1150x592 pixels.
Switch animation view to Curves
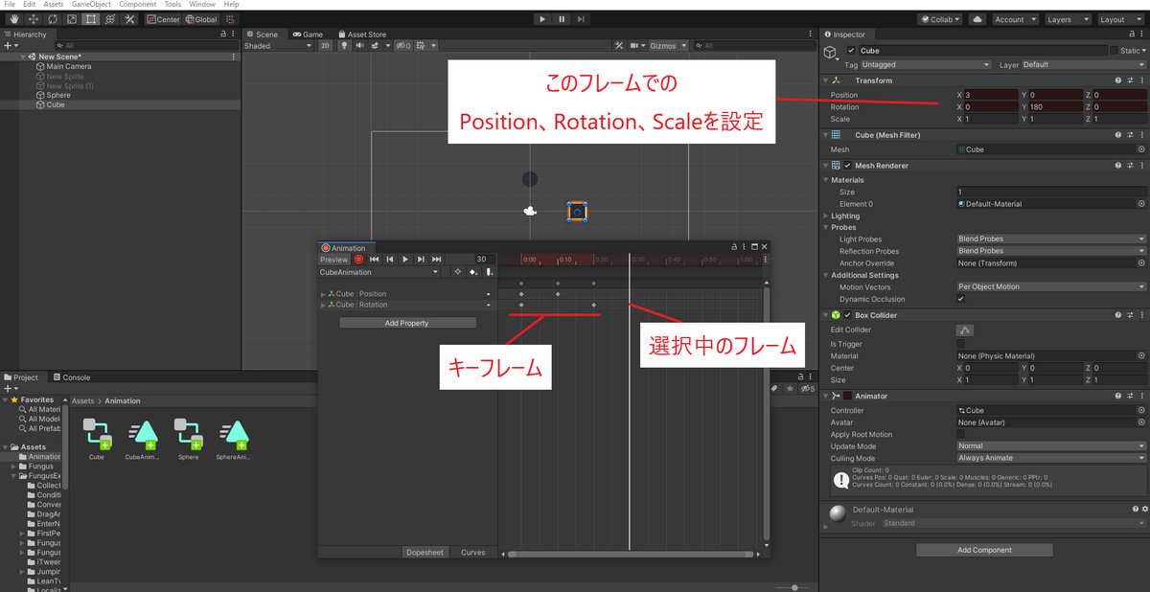(473, 552)
